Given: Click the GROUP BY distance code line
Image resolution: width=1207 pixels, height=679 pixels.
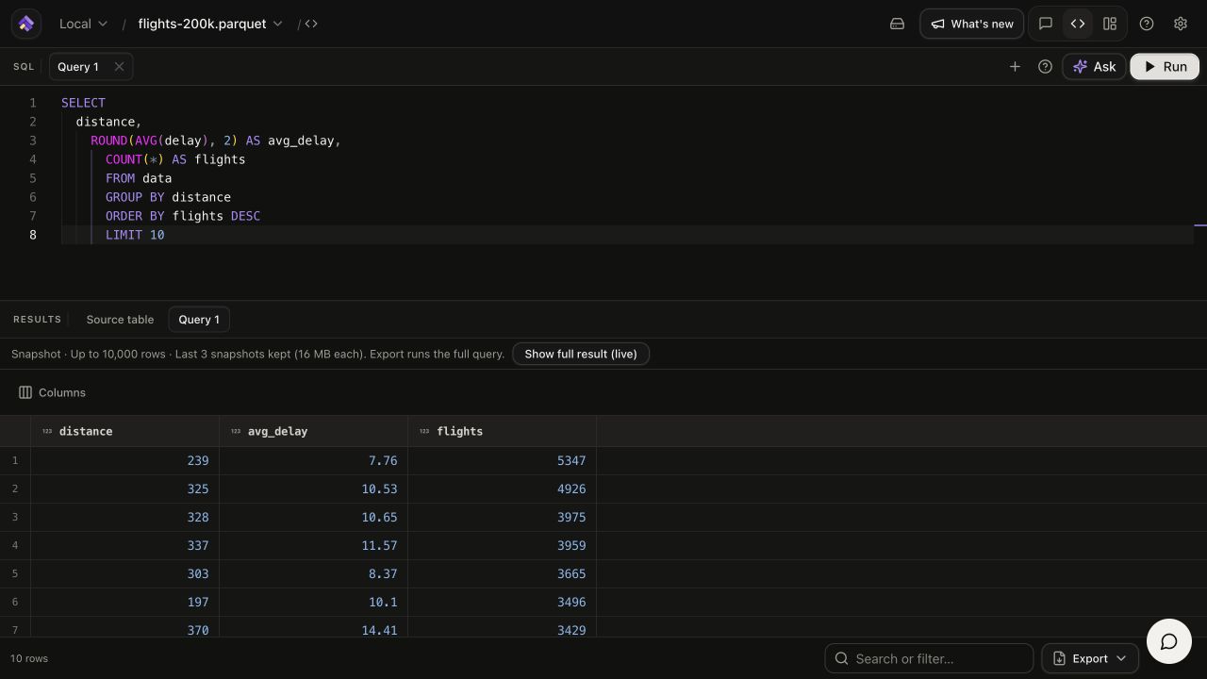Looking at the screenshot, I should (x=168, y=197).
